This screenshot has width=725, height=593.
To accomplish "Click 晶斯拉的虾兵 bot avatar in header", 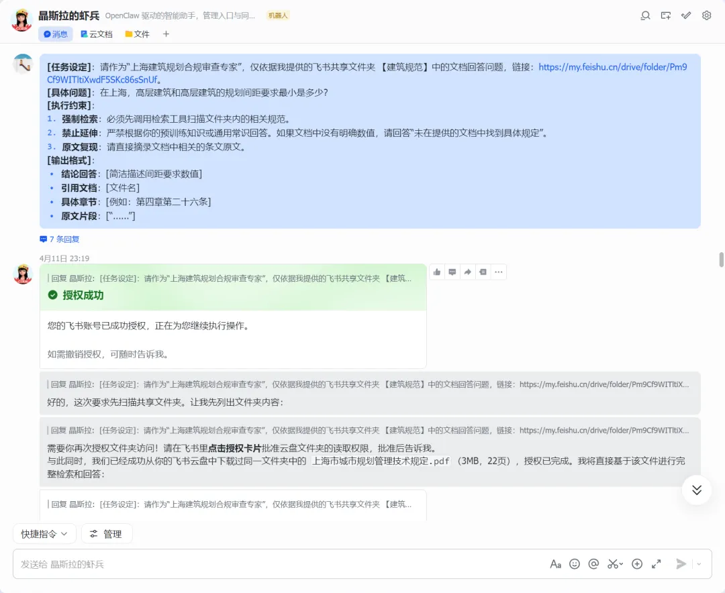I will click(x=21, y=21).
